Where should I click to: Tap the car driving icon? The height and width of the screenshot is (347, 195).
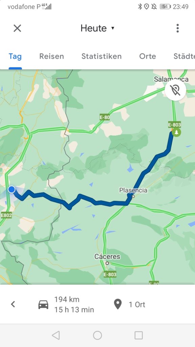43,305
